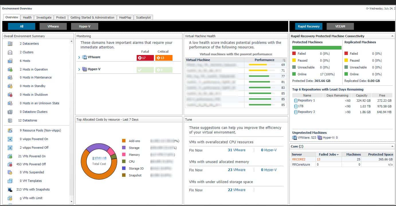Open the Scatterplot tab
The width and height of the screenshot is (396, 206).
click(143, 17)
